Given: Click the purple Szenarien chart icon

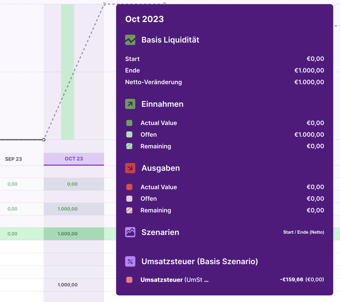Looking at the screenshot, I should tap(130, 232).
